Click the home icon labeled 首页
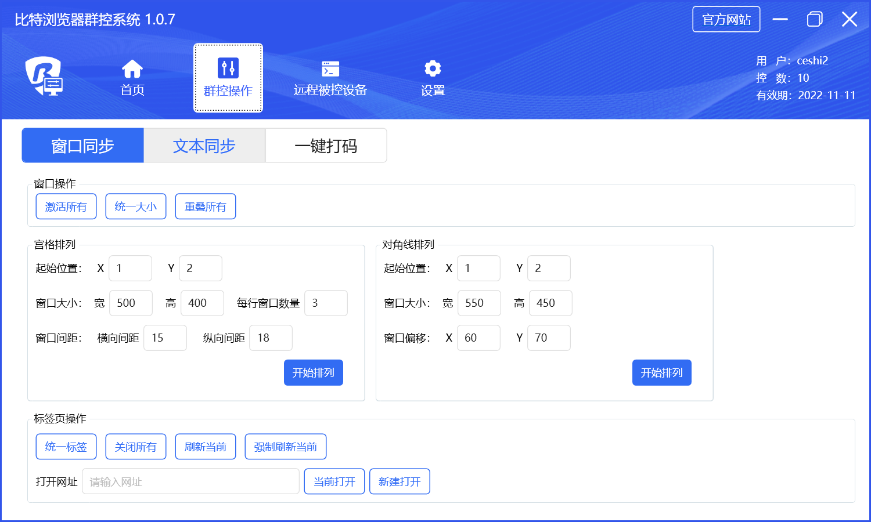871x522 pixels. (x=132, y=69)
